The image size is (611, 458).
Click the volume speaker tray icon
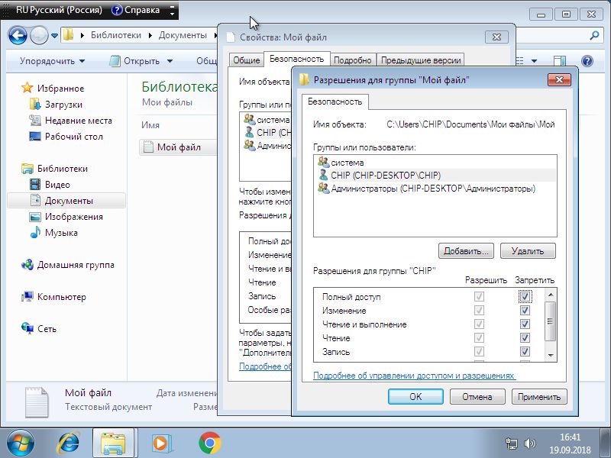pos(529,443)
